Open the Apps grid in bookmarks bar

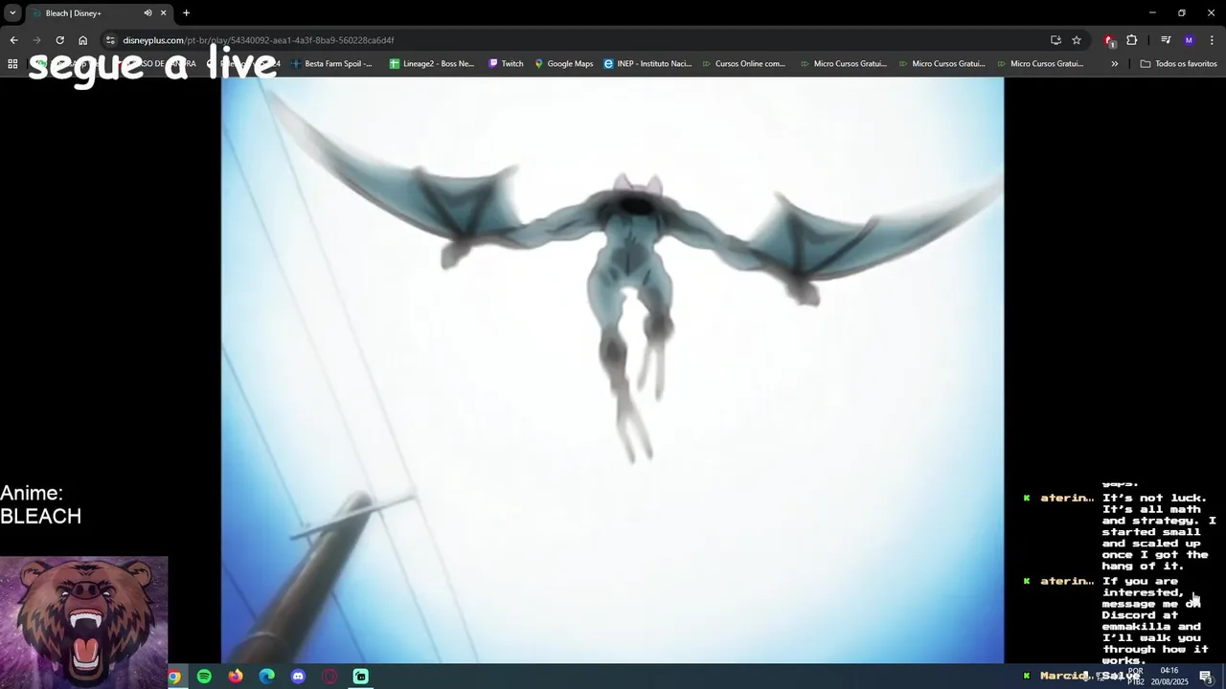(x=12, y=64)
